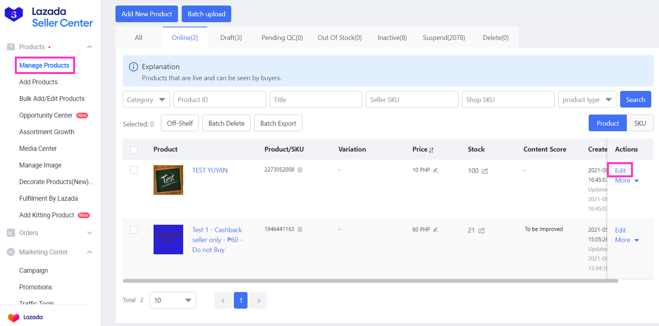Select the Online(2) tab

coord(185,38)
